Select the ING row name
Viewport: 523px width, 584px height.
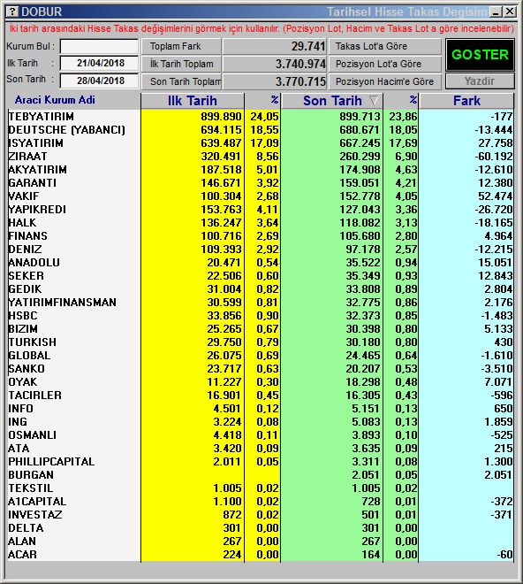click(18, 422)
